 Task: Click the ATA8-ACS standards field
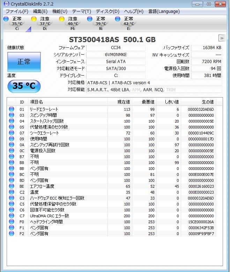(x=154, y=83)
